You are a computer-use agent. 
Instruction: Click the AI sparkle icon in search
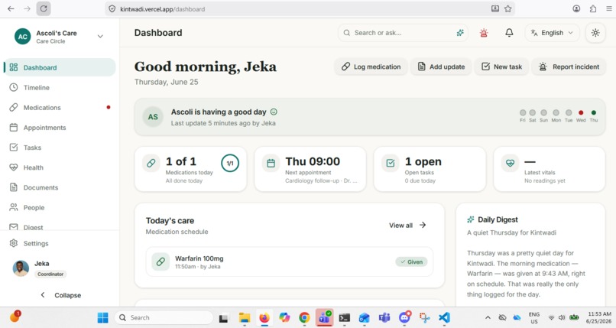tap(460, 33)
